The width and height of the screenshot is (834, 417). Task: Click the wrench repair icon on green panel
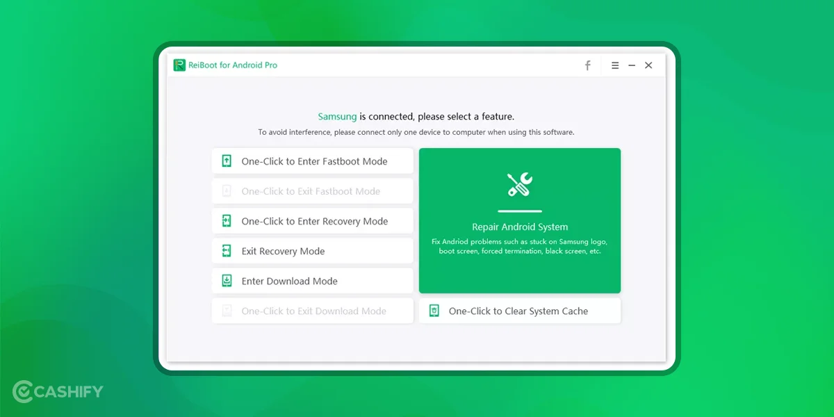tap(520, 183)
